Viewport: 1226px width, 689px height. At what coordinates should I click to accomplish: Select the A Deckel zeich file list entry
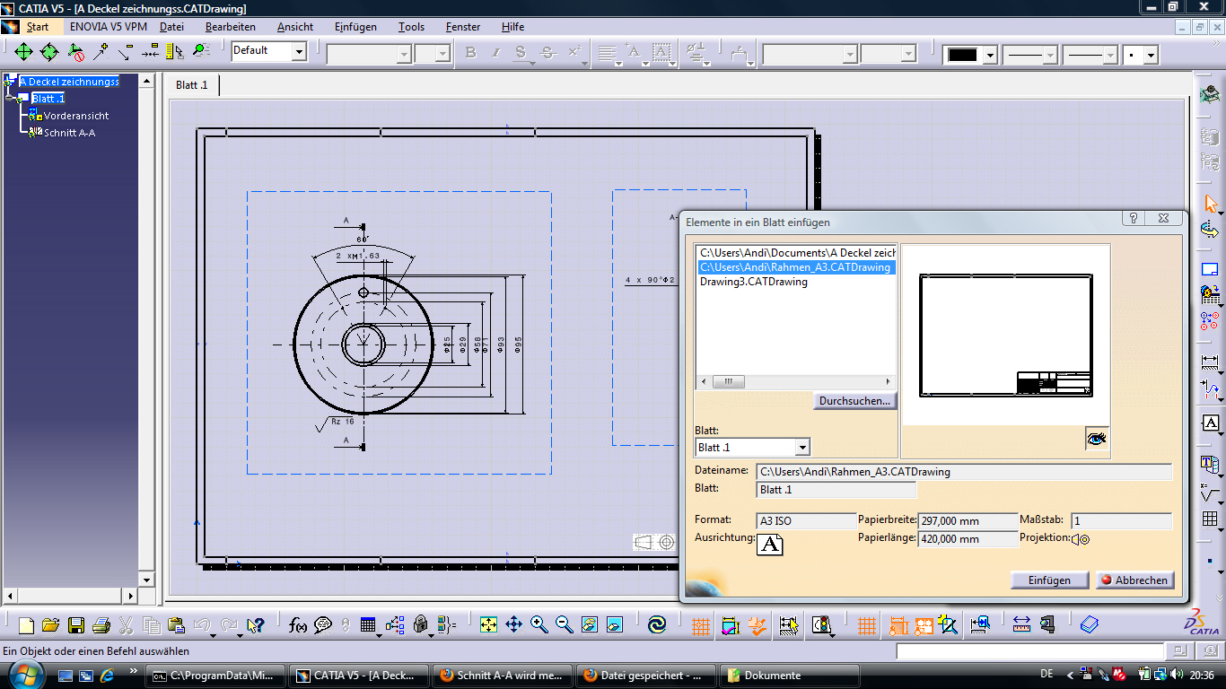pos(797,253)
